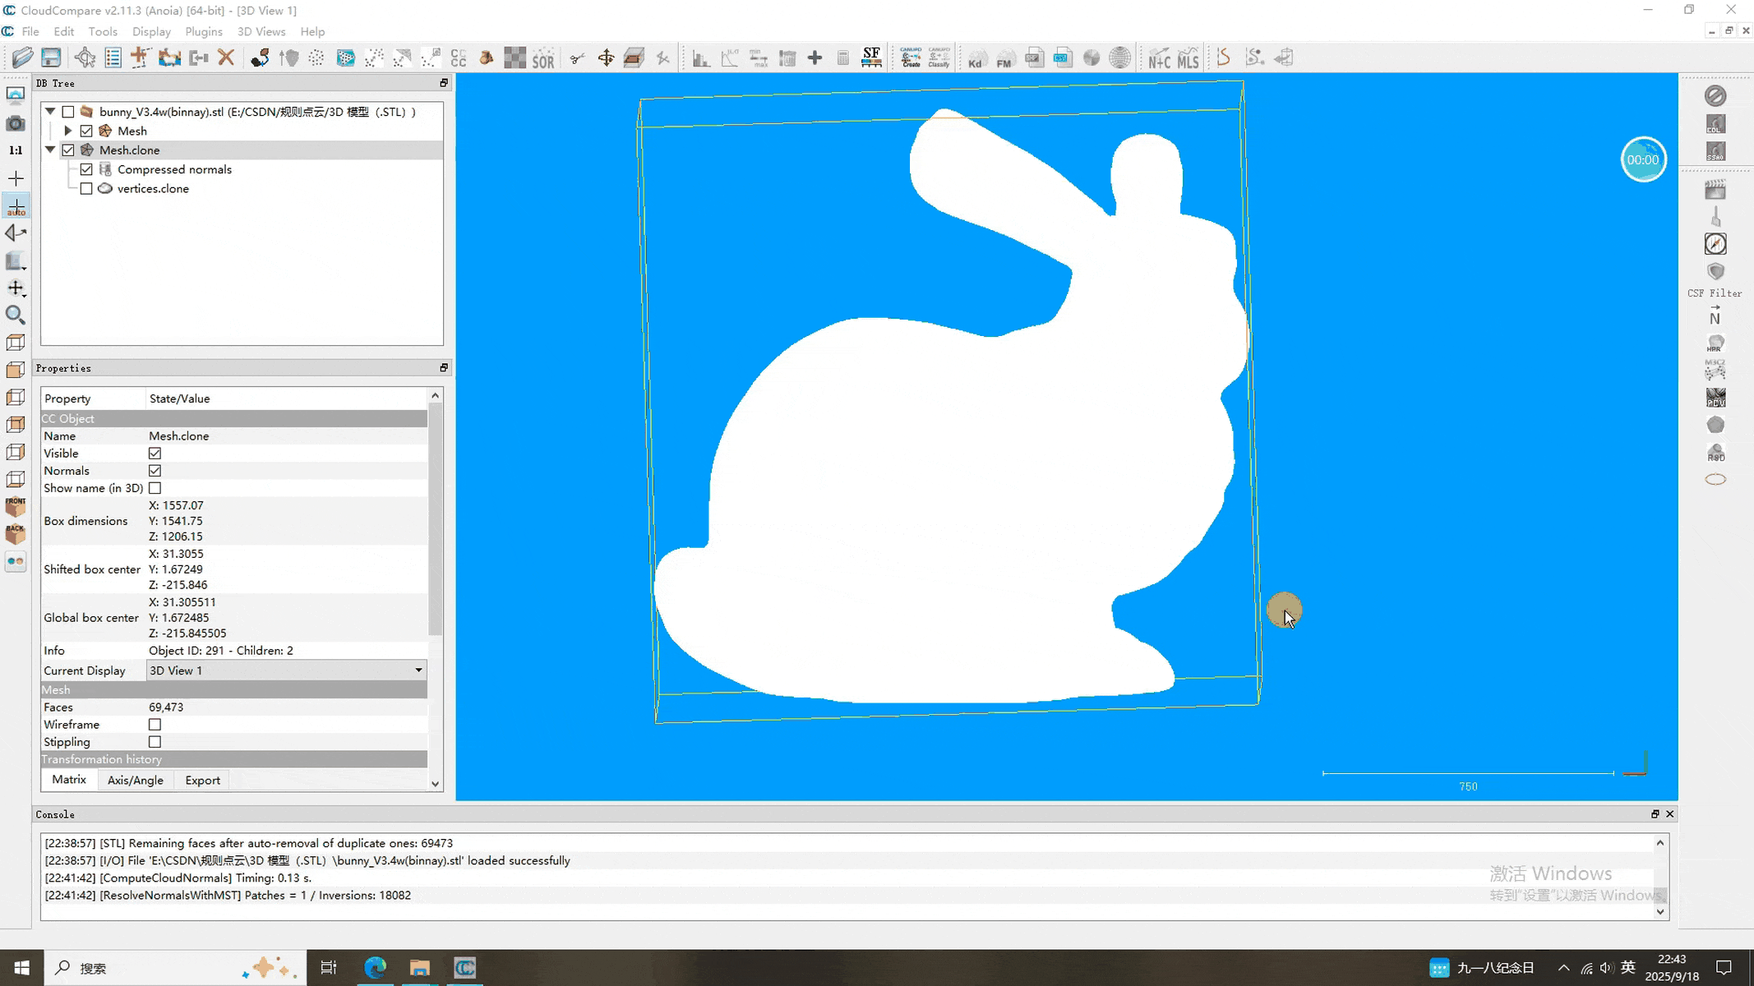The image size is (1754, 986).
Task: Check the vertices.clone checkbox
Action: pyautogui.click(x=86, y=188)
